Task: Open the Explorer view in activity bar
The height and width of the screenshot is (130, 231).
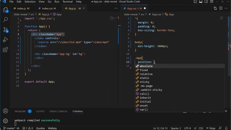Action: coord(5,10)
